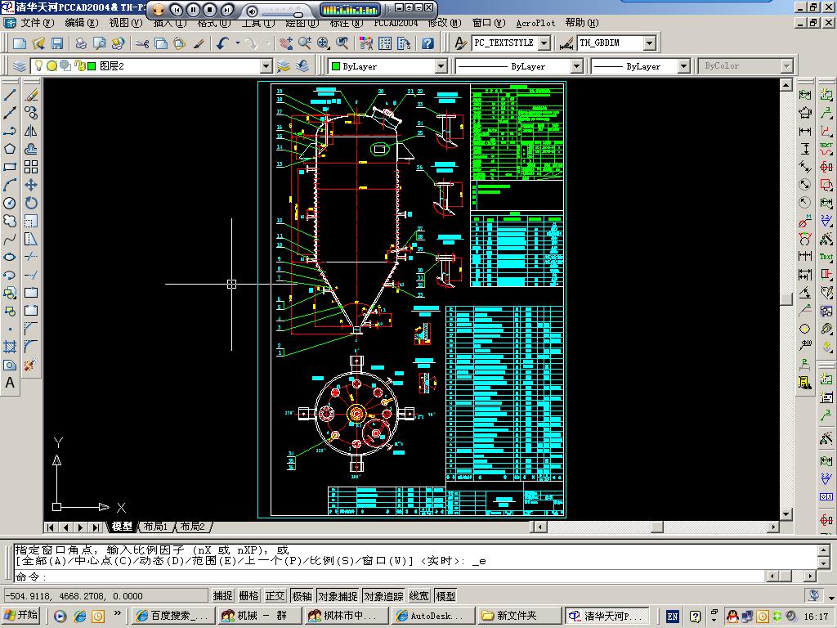The width and height of the screenshot is (837, 628).
Task: Open the 视图(V) menu
Action: pos(125,23)
